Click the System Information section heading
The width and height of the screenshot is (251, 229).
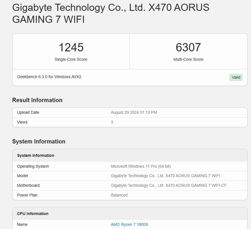[x=39, y=141]
